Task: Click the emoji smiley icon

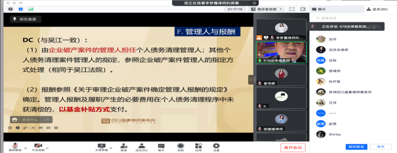Action: pos(15,119)
